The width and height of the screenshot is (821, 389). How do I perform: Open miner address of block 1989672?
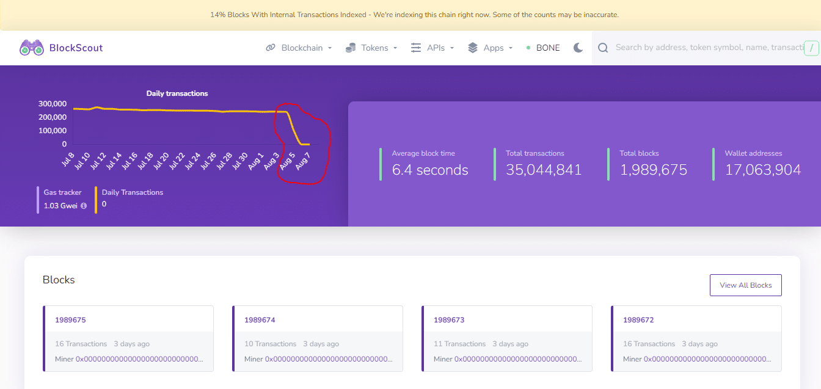[x=708, y=359]
